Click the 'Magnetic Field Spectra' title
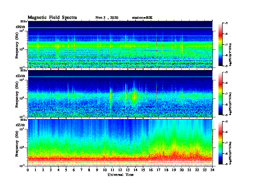 coord(52,18)
